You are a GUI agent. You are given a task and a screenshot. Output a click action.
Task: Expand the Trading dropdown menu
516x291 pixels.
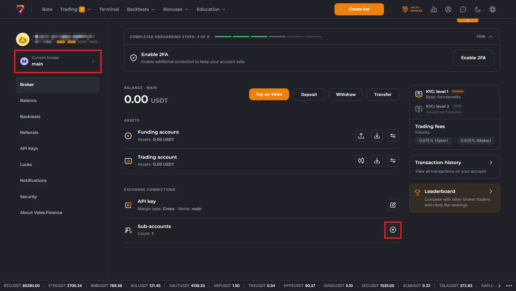coord(75,9)
